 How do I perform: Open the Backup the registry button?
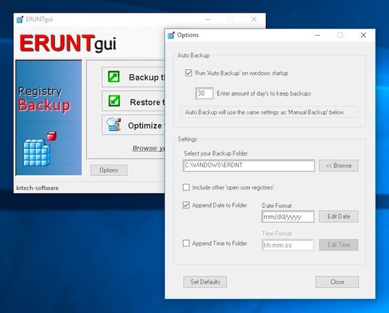133,77
